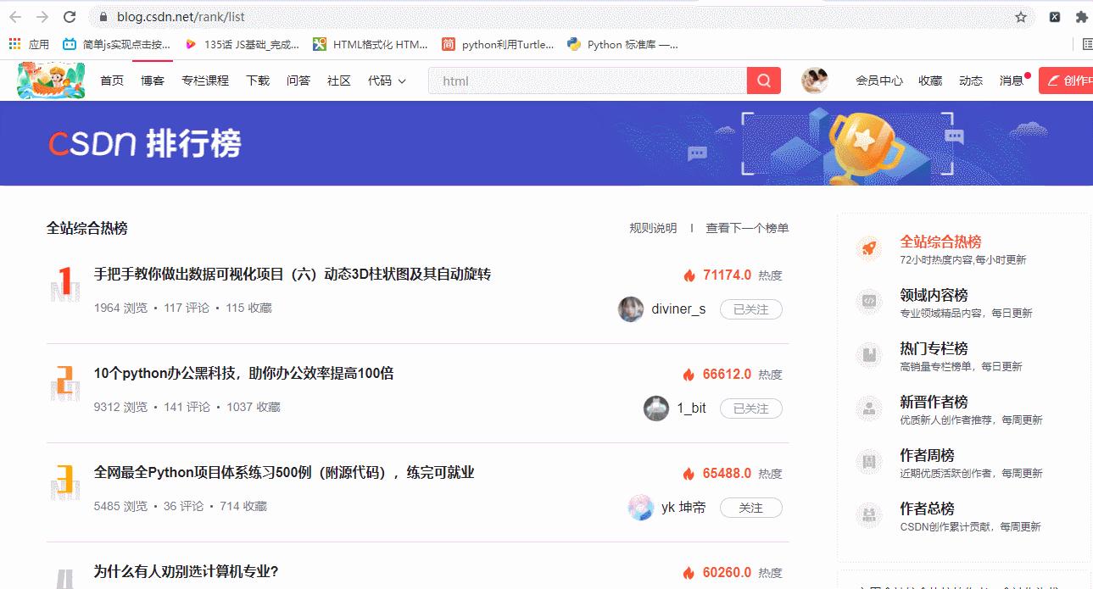Open the 应用 apps launcher grid
1093x589 pixels.
click(x=14, y=44)
